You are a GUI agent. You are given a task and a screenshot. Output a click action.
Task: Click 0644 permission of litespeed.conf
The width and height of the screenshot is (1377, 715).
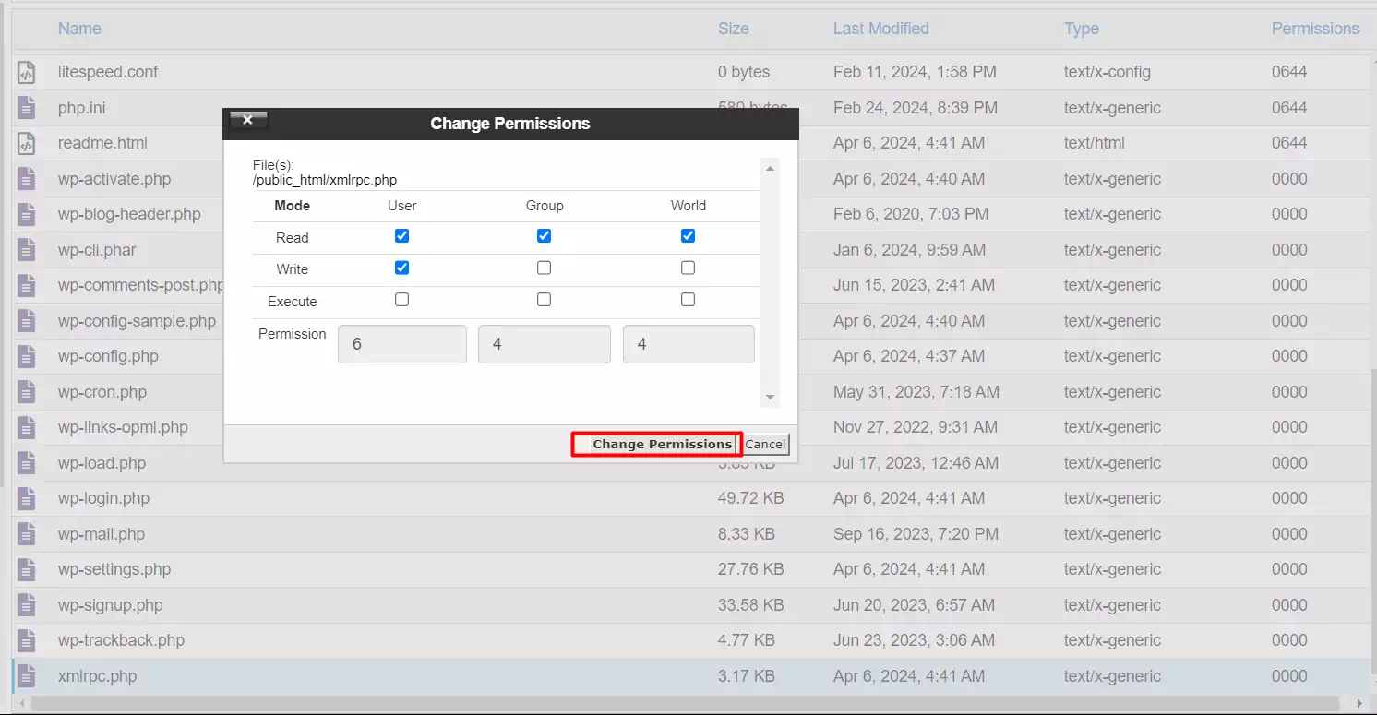point(1289,72)
